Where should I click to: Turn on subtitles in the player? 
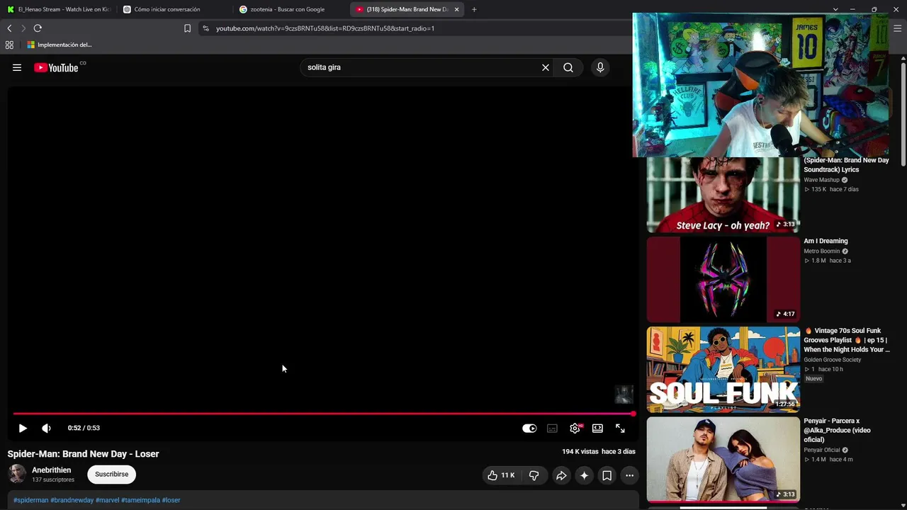[x=552, y=428]
